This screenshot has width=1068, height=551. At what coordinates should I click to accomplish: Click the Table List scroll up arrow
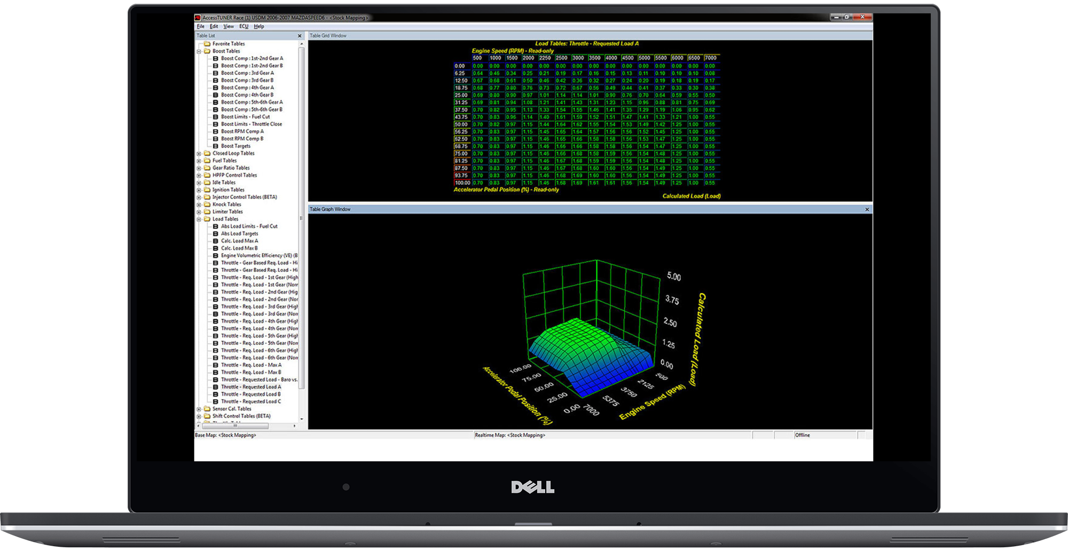coord(302,44)
